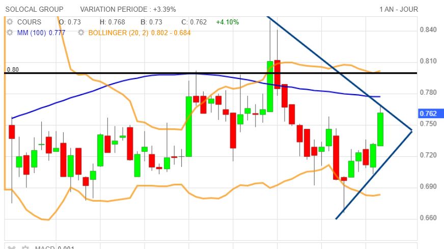Click the 0.80 horizontal resistance line label
This screenshot has width=444, height=249.
point(13,70)
